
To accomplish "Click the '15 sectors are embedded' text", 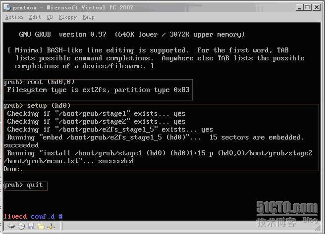I will pos(257,138).
